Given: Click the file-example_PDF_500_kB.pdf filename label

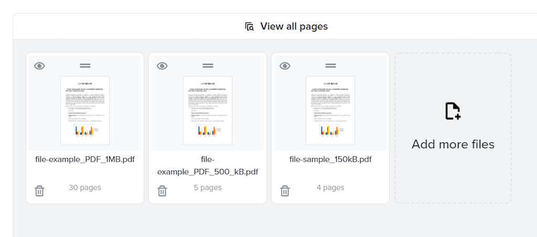Looking at the screenshot, I should (208, 166).
